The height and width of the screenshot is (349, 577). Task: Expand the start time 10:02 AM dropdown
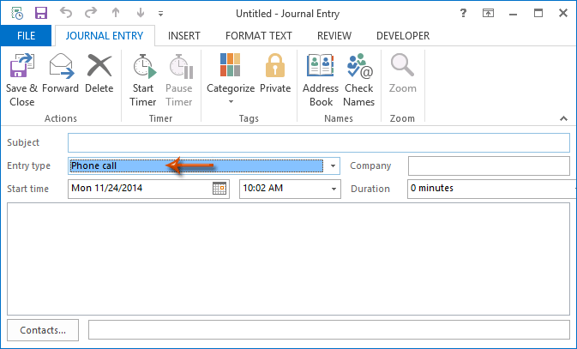point(334,189)
